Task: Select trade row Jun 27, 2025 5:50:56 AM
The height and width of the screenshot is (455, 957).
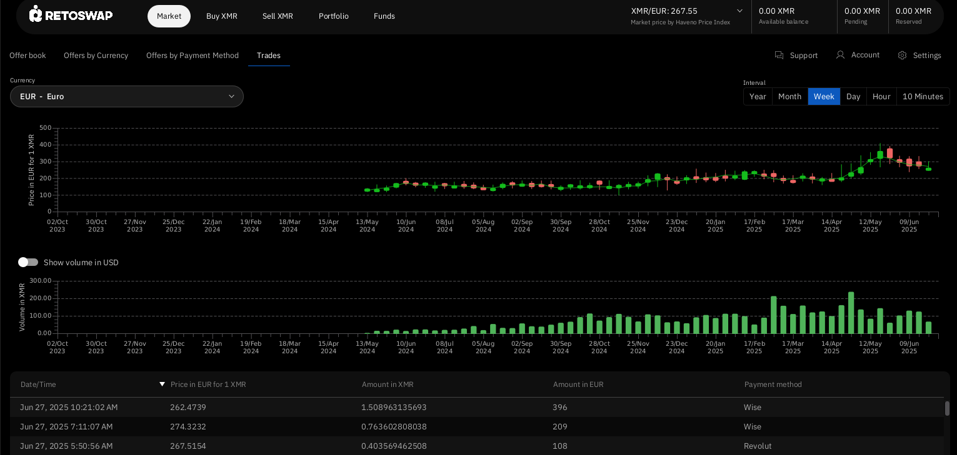Action: click(477, 446)
